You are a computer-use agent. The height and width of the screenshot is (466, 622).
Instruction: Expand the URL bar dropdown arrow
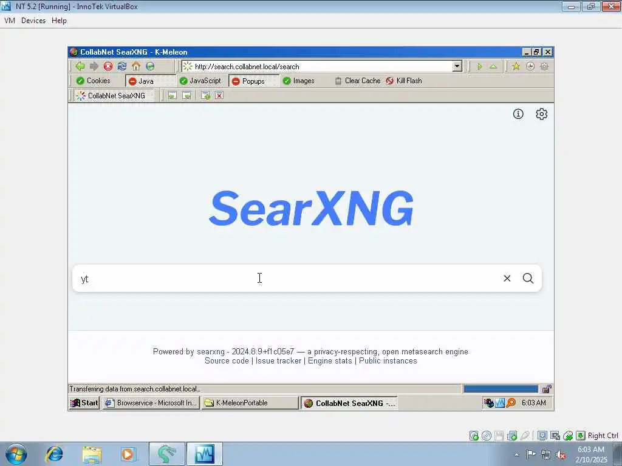(457, 67)
